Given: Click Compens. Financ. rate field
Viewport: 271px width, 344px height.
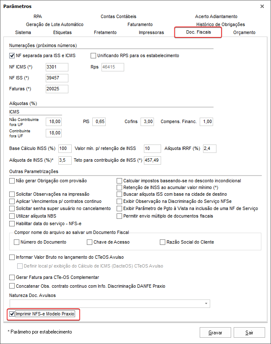Looking at the screenshot, I should click(206, 122).
